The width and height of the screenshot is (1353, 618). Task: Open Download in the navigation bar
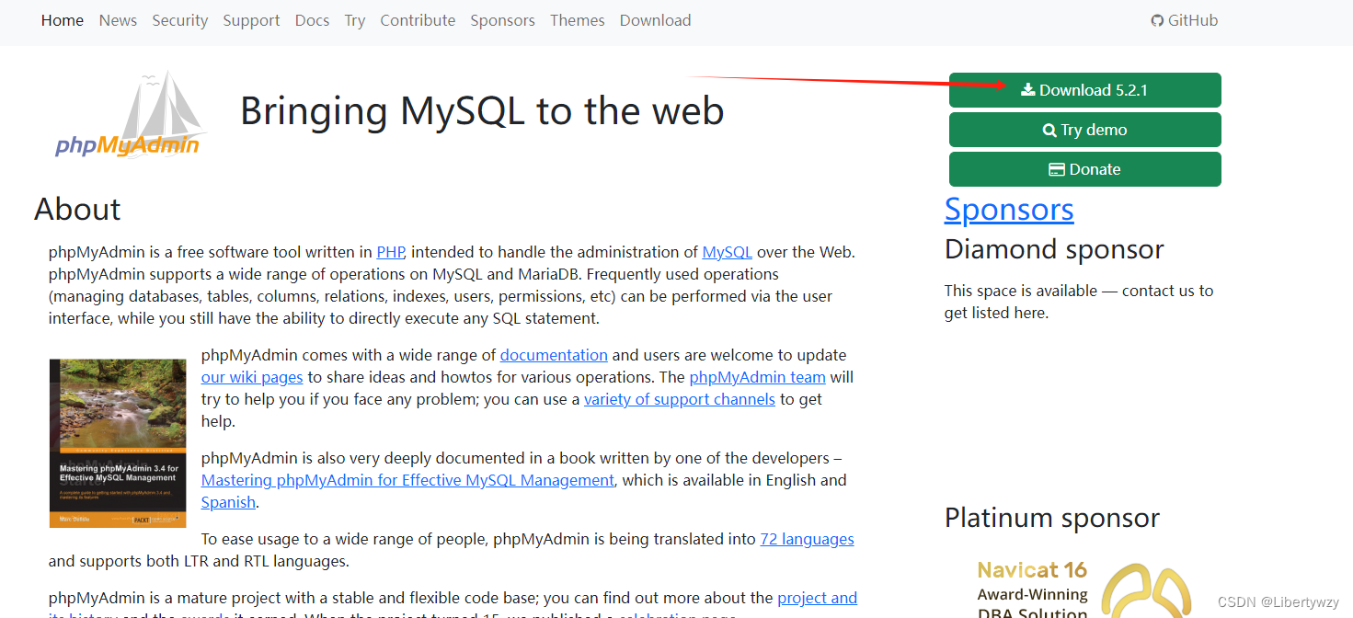tap(655, 20)
